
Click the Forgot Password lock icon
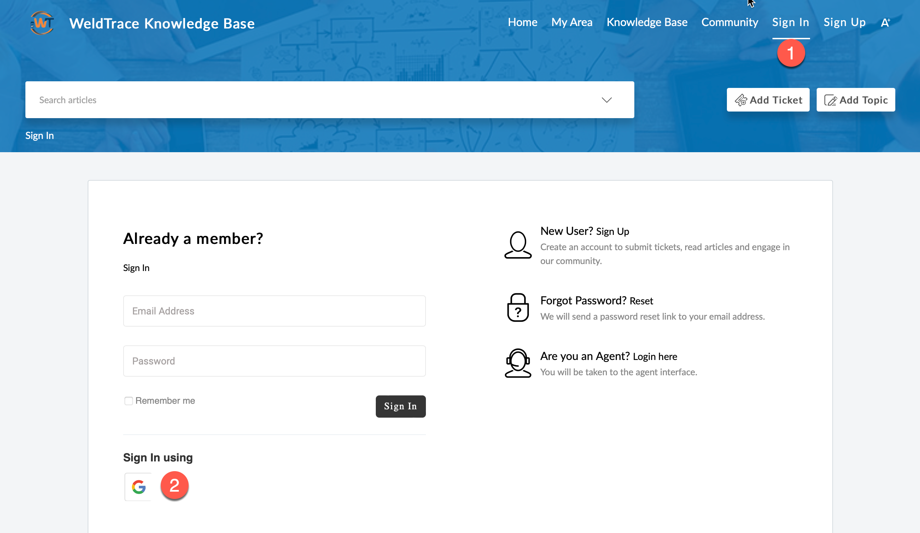pyautogui.click(x=518, y=308)
